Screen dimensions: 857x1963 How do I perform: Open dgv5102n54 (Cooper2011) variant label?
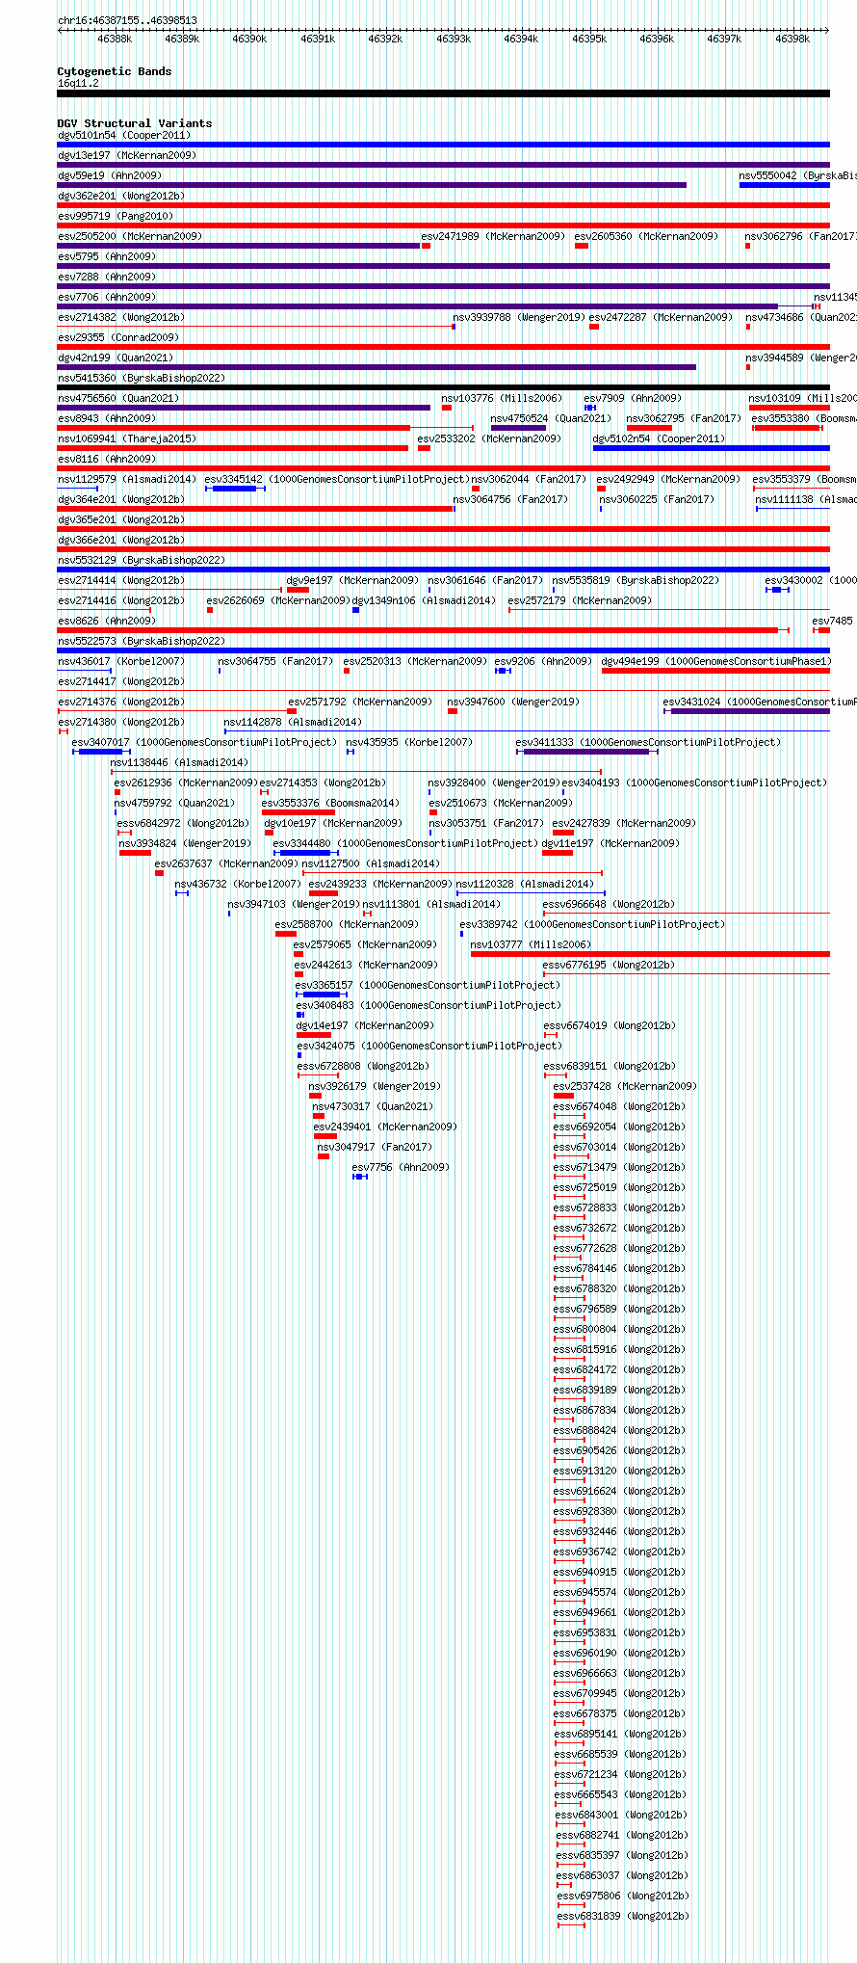660,438
